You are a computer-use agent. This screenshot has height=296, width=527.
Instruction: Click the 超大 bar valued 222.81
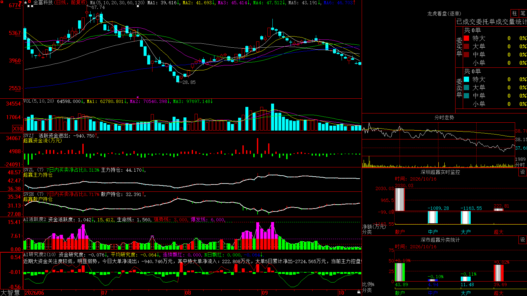[x=498, y=210]
